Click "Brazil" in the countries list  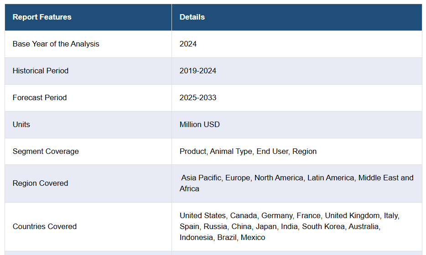point(226,238)
